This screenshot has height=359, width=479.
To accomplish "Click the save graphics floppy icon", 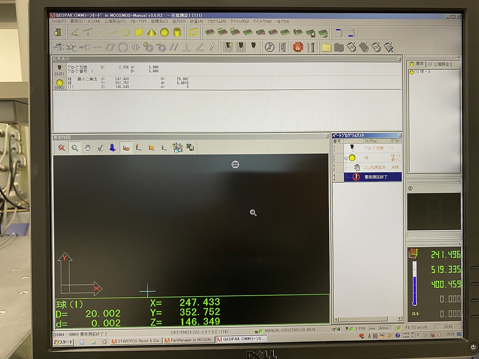I will coord(190,148).
